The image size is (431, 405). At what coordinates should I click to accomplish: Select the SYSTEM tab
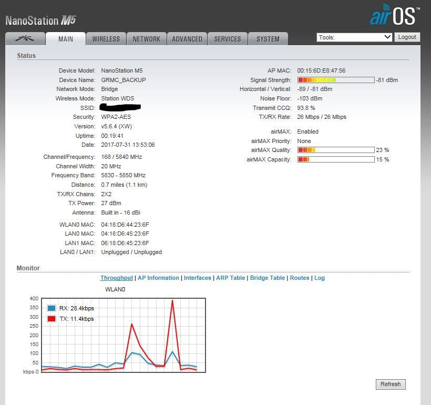[268, 39]
